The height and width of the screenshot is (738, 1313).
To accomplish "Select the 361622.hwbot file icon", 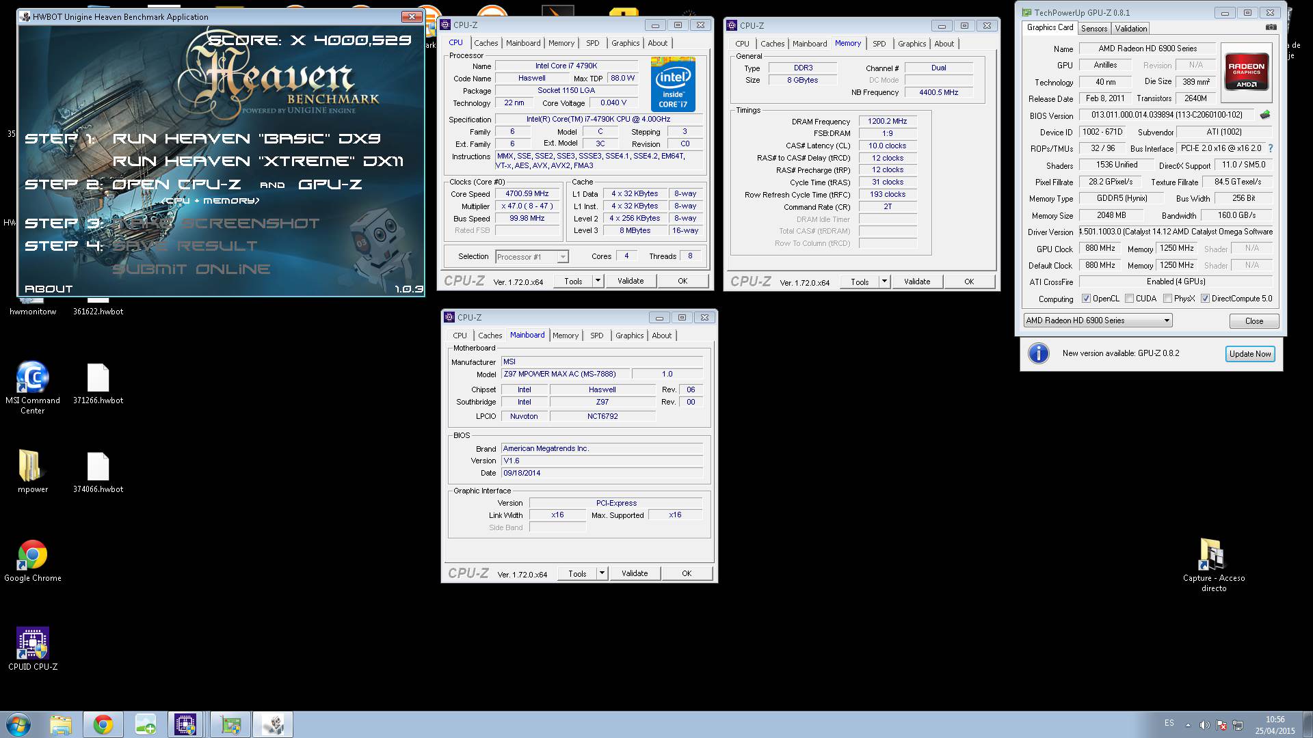I will tap(98, 307).
